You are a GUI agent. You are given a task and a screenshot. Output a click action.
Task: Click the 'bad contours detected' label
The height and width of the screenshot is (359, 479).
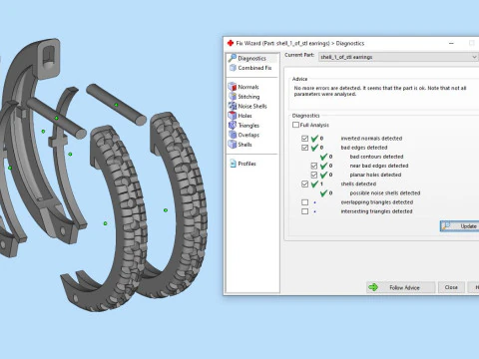[376, 157]
